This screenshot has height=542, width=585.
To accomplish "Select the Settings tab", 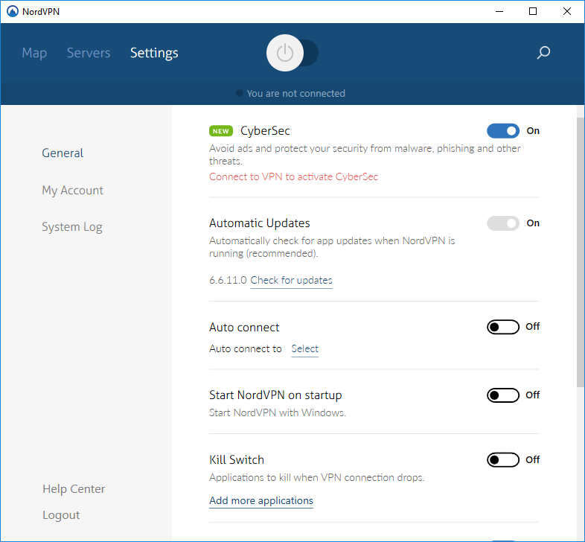I will [154, 53].
